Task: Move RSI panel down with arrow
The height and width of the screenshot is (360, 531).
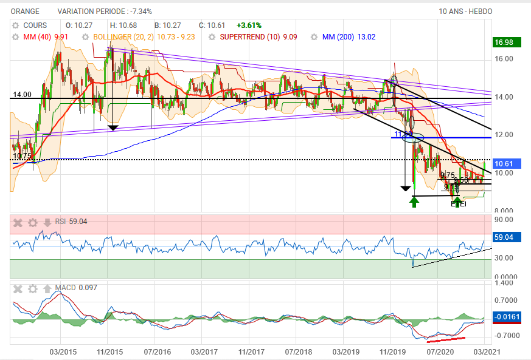Action: click(x=47, y=222)
